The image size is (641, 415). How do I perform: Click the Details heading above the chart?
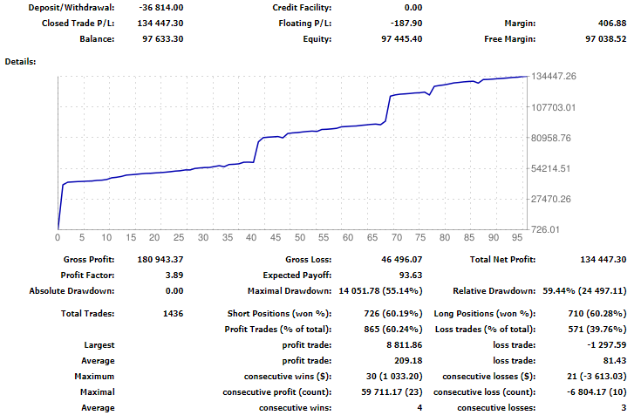point(19,62)
